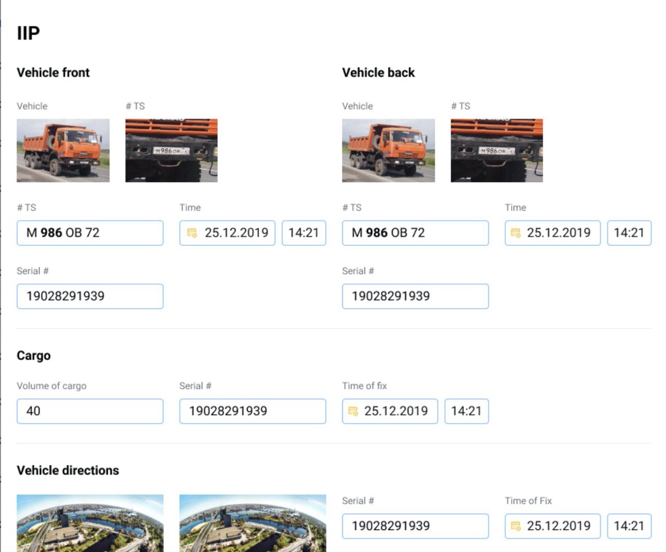Screen dimensions: 666x552
Task: Click the Time of Fix label in Vehicle directions
Action: pyautogui.click(x=528, y=501)
